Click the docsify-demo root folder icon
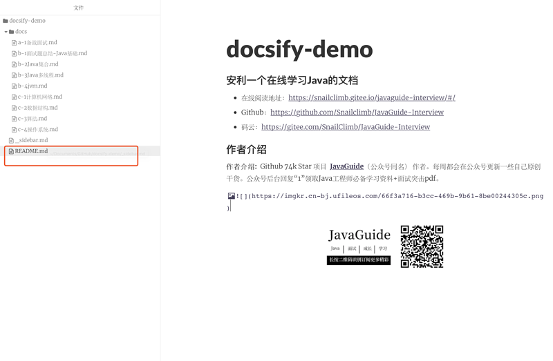This screenshot has width=553, height=361. point(6,21)
